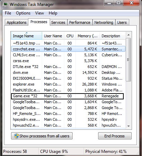Select the Game.exe *32 process row
Image resolution: width=142 pixels, height=156 pixels.
click(x=67, y=96)
